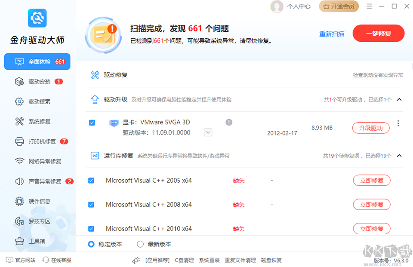Click the 驱动搜索 gear icon
The height and width of the screenshot is (267, 413).
click(19, 101)
